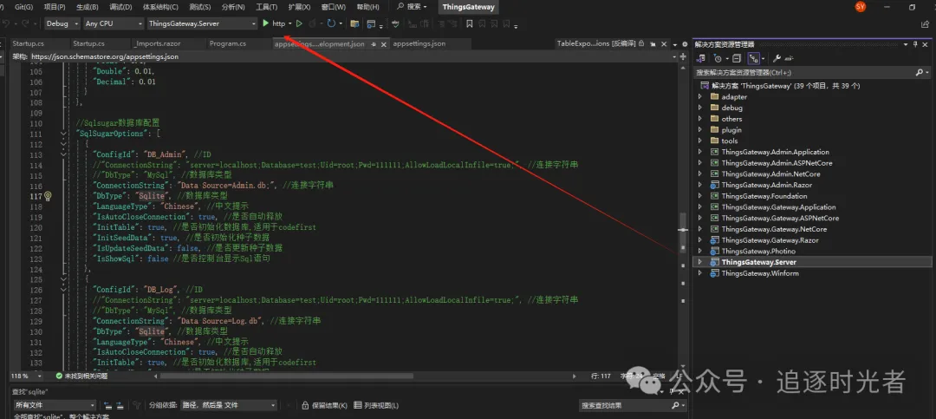
Task: Click the 搜索 search box in title bar
Action: (413, 7)
